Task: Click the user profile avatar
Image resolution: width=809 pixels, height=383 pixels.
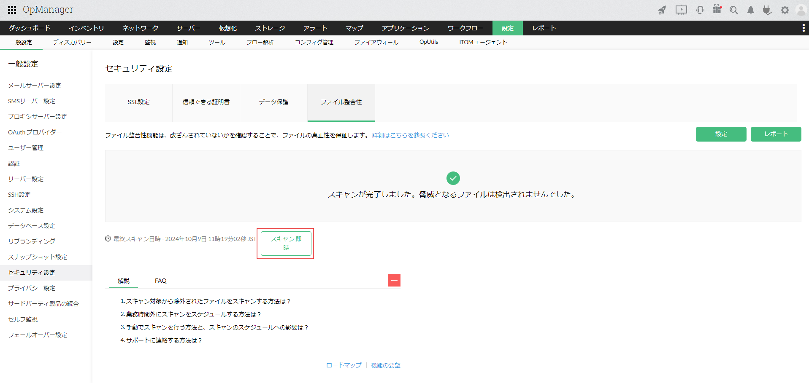Action: [x=801, y=10]
